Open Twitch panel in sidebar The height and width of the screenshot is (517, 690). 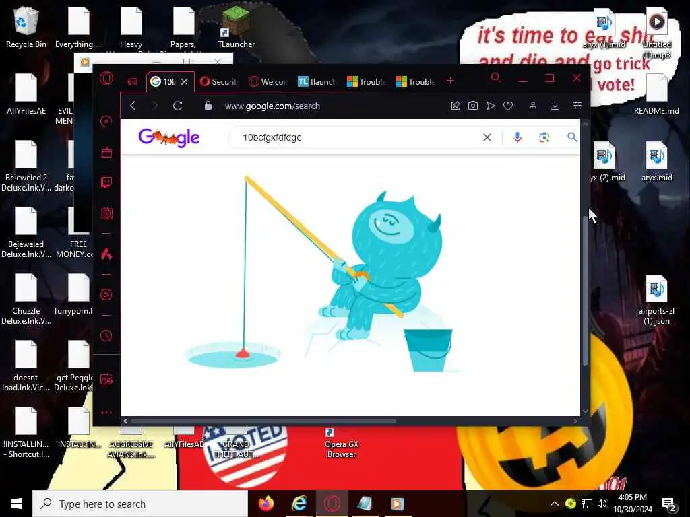(106, 182)
